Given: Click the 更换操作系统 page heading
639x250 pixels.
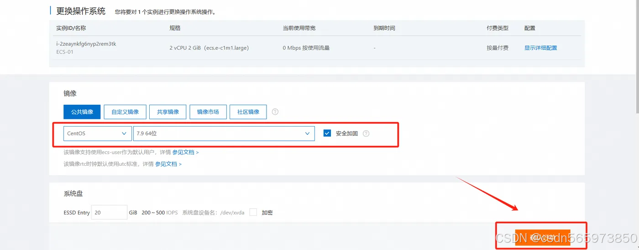Looking at the screenshot, I should pos(81,11).
